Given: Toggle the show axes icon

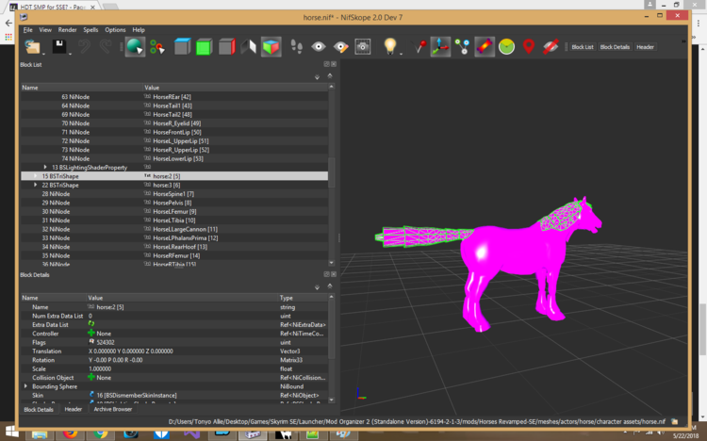Looking at the screenshot, I should coord(440,46).
